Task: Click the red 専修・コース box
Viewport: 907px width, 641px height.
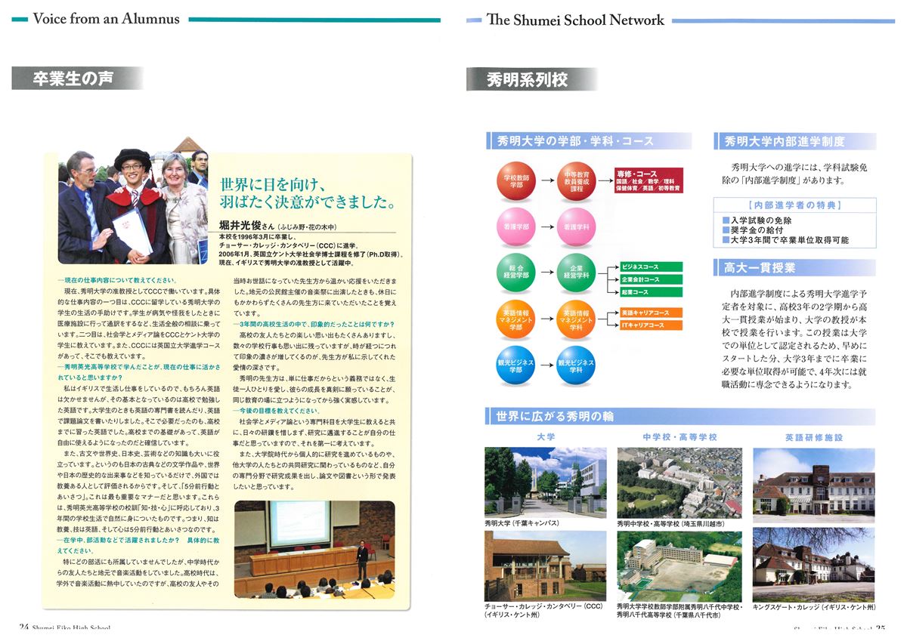Action: click(649, 180)
